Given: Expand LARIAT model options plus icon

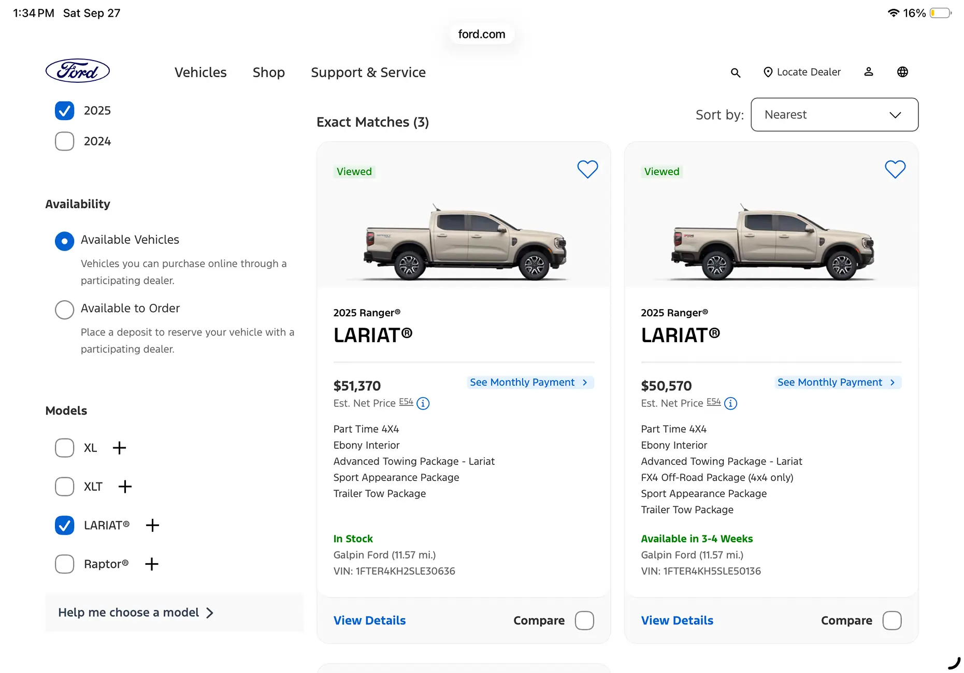Looking at the screenshot, I should point(152,525).
